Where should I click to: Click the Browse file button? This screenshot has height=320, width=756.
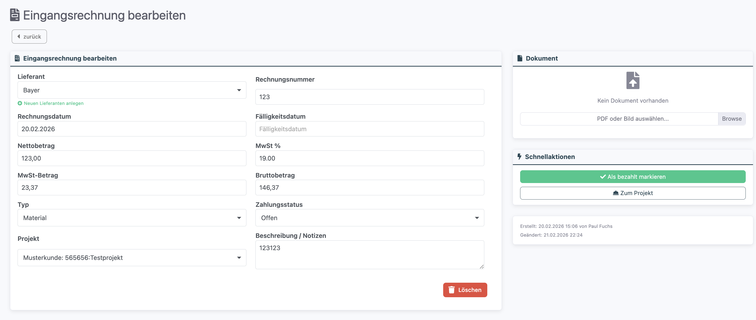click(731, 119)
